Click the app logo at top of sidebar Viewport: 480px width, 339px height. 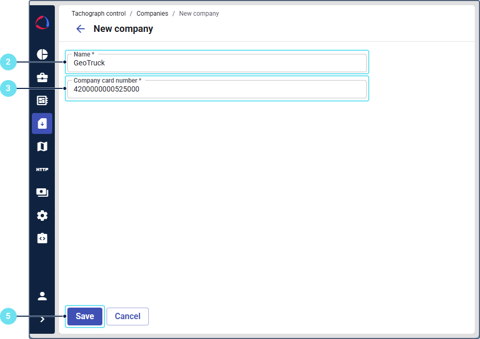point(42,23)
